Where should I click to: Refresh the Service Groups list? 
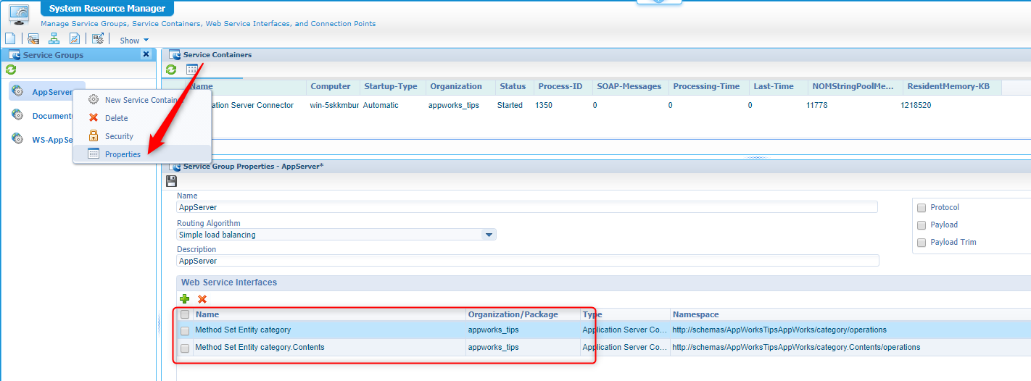[11, 70]
